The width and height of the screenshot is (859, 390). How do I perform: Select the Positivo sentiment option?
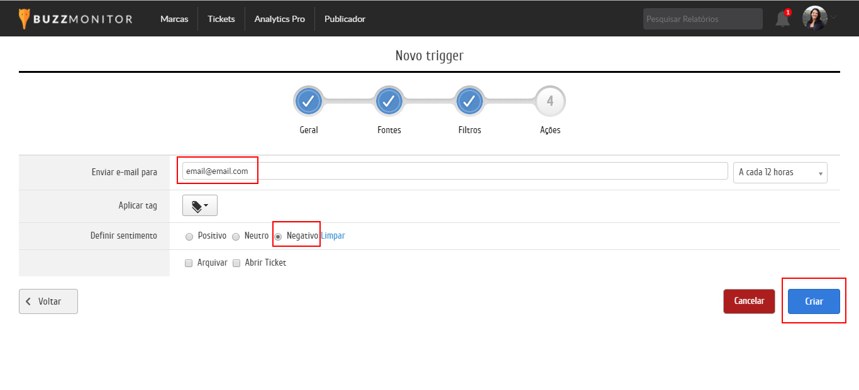coord(189,237)
